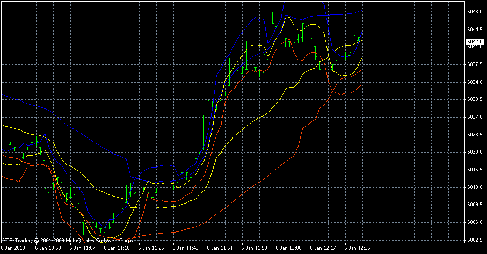
Task: Select the horizontal current price line
Action: 161,42
